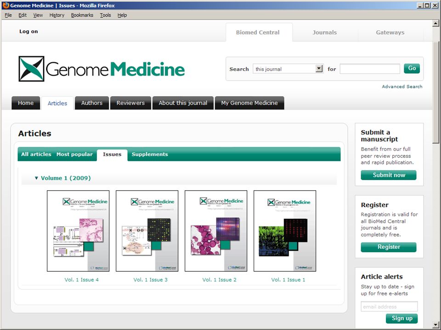The image size is (441, 330).
Task: Click the scrollbar down arrow
Action: tap(436, 324)
